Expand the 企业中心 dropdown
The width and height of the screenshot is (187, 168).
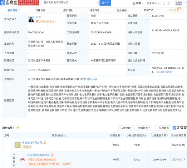(153, 3)
